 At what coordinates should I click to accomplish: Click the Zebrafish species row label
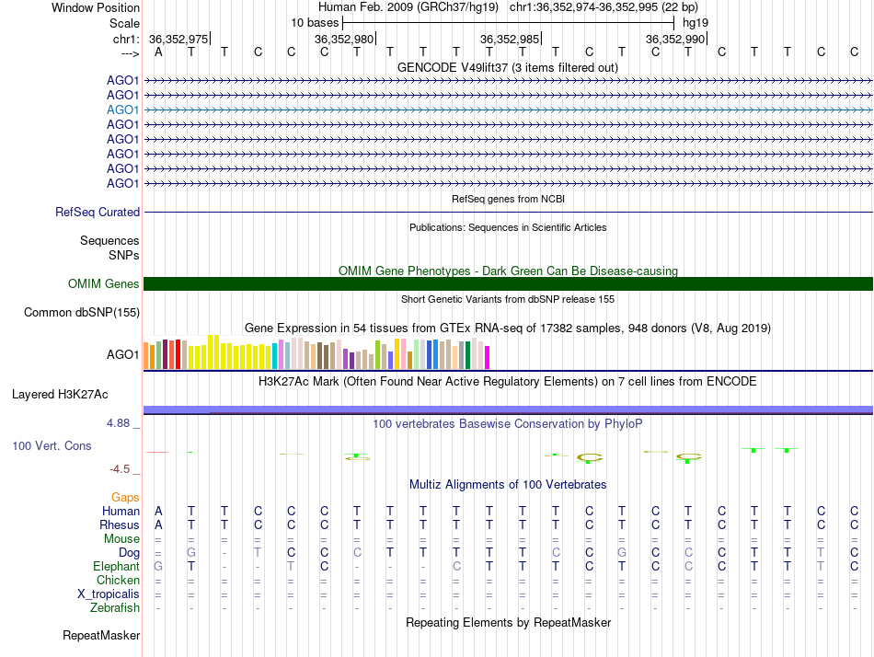point(115,607)
